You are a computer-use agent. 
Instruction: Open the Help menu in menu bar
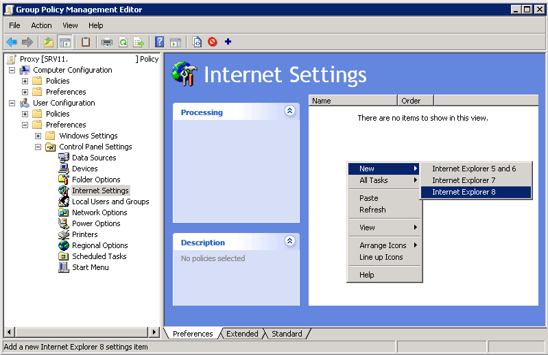point(96,25)
